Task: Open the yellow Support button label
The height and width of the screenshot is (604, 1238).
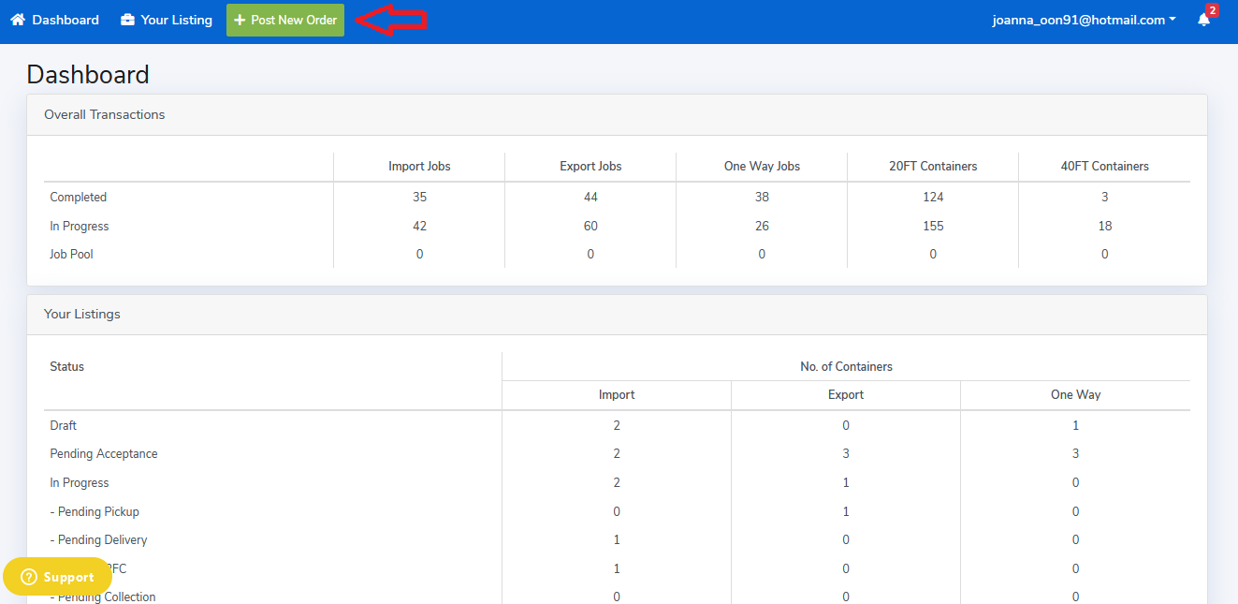Action: coord(68,577)
